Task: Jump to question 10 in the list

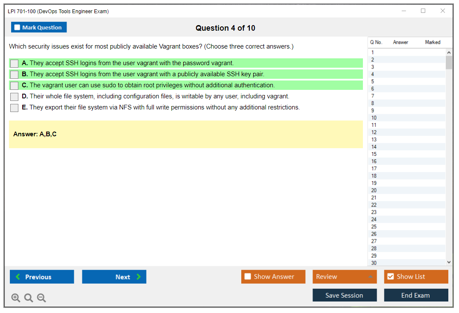Action: tap(374, 118)
